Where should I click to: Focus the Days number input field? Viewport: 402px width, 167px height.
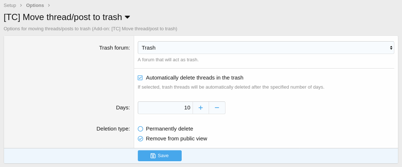click(165, 108)
